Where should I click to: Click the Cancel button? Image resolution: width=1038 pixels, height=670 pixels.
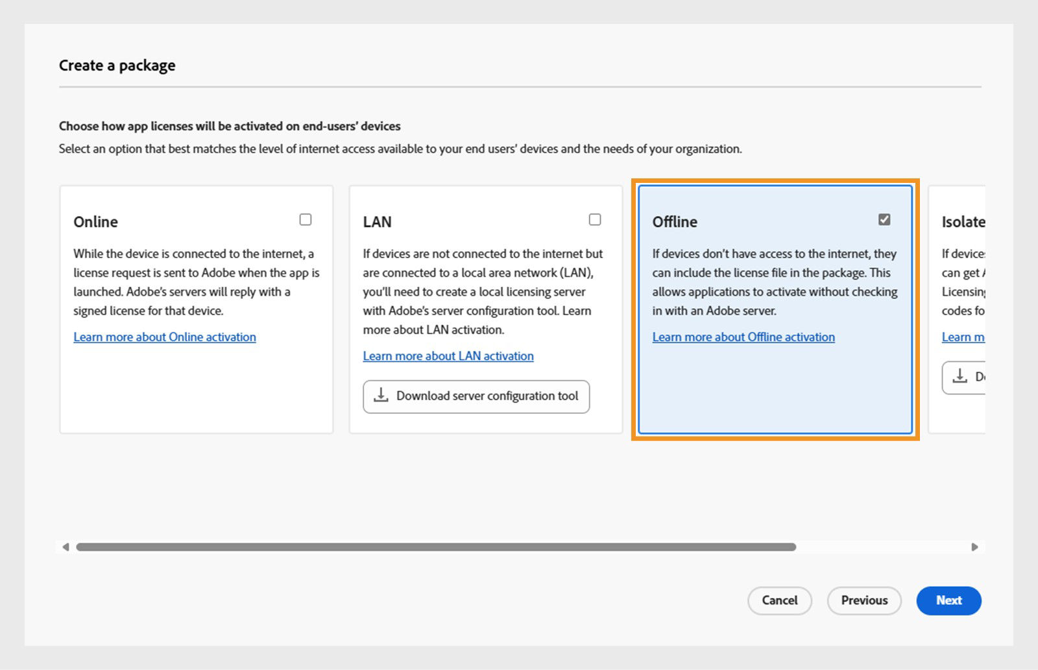780,601
